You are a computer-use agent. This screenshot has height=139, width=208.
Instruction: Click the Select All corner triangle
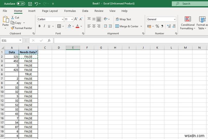point(2,48)
